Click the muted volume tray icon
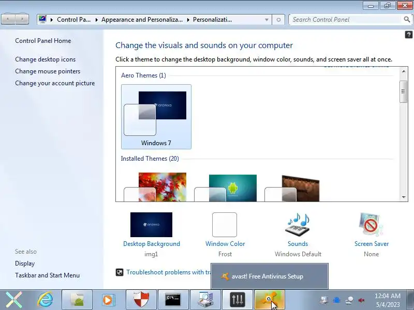414x310 pixels. coord(361,300)
